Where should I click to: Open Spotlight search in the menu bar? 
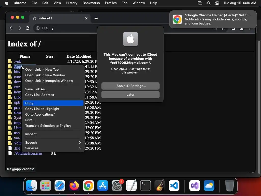coord(209,3)
